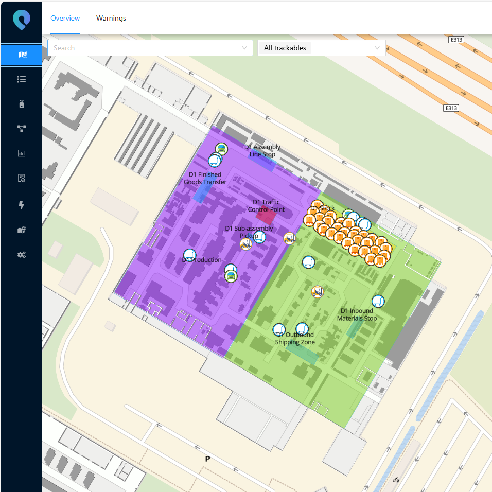This screenshot has height=492, width=492.
Task: Open the map view in sidebar
Action: (x=22, y=55)
